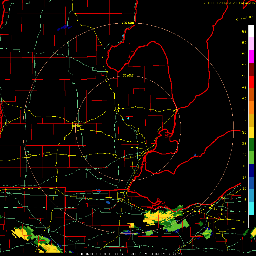Click the 38 legend value
Screen dimensions: 256x256
244,110
